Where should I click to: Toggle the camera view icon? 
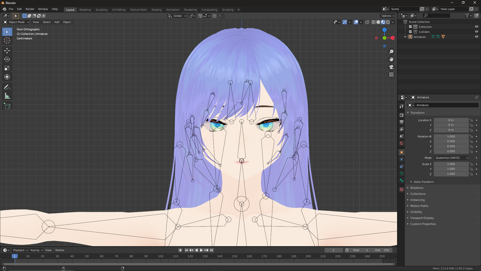[391, 67]
